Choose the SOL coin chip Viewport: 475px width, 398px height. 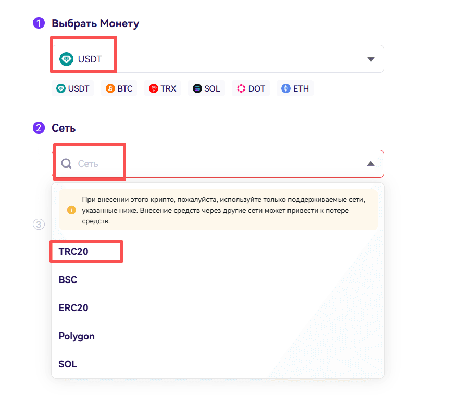(x=206, y=88)
